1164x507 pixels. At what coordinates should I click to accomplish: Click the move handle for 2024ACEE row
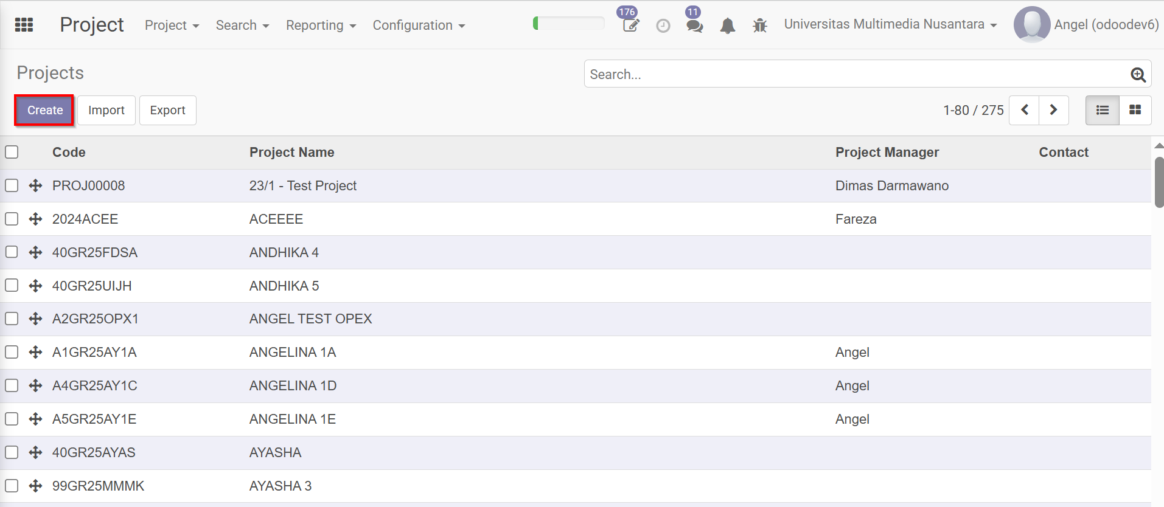tap(35, 219)
